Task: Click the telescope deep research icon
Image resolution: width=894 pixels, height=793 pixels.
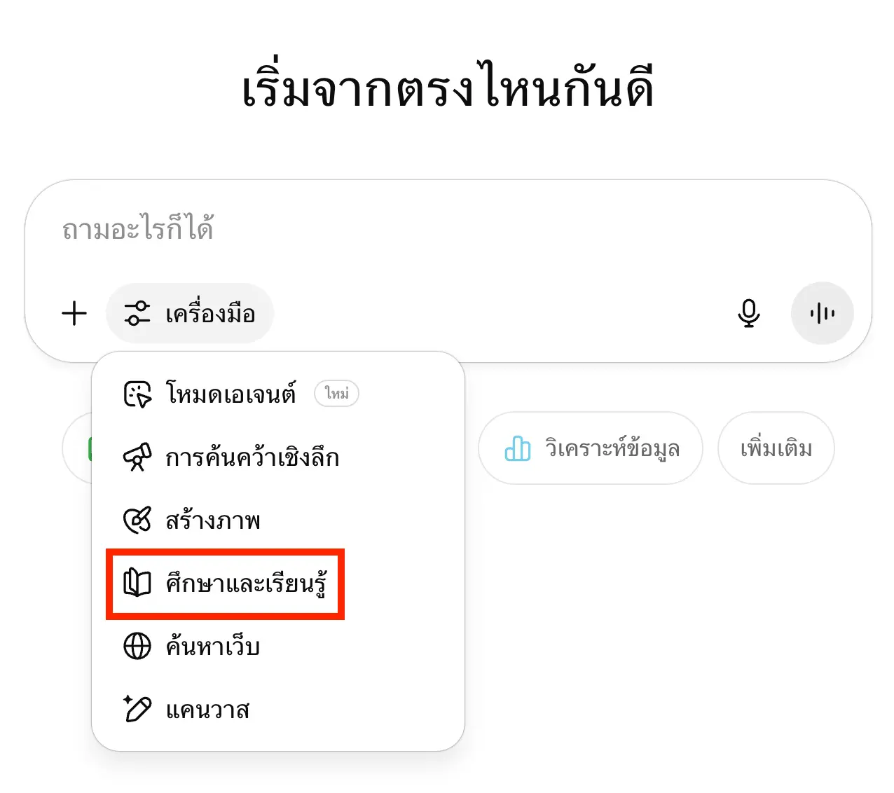Action: (x=137, y=457)
